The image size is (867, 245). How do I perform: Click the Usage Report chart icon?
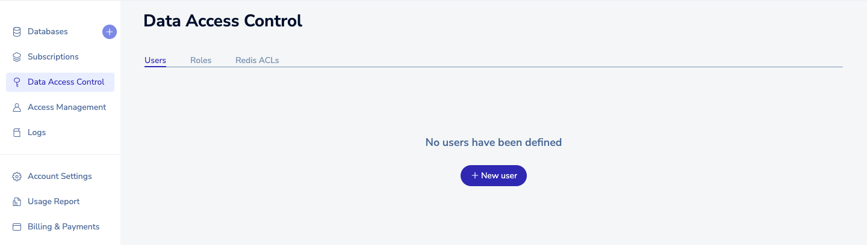coord(17,202)
